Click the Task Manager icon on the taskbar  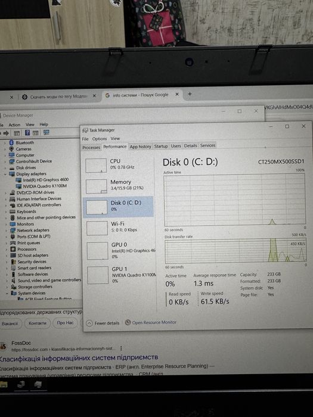(38, 384)
